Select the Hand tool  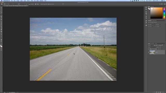click(x=1, y=40)
